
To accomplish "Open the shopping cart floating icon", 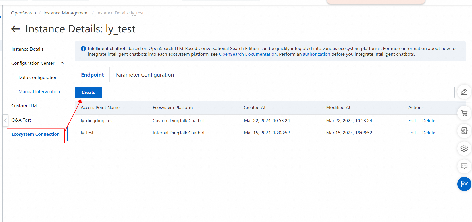I will (x=464, y=113).
